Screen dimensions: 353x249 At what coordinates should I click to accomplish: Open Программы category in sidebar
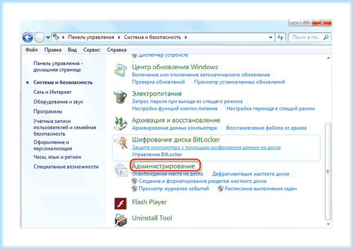coord(48,112)
